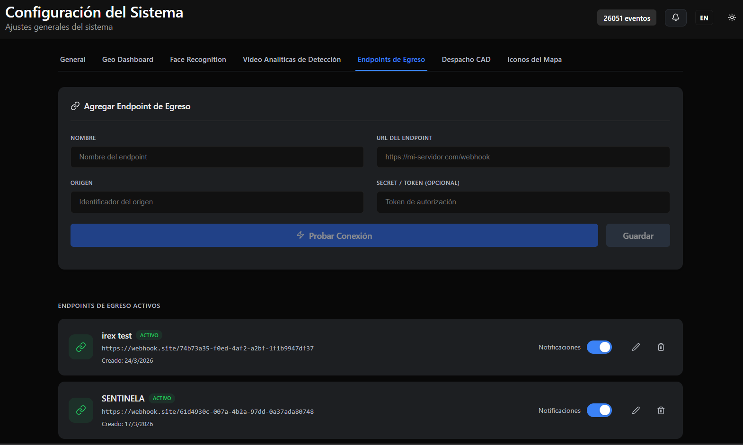Screen dimensions: 743x445
Task: Click the Creado: 24/3/2026 date
Action: (127, 361)
